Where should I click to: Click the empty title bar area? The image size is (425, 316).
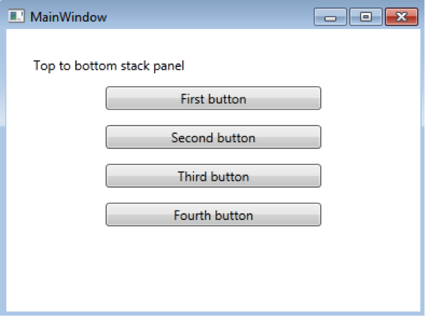pyautogui.click(x=207, y=15)
